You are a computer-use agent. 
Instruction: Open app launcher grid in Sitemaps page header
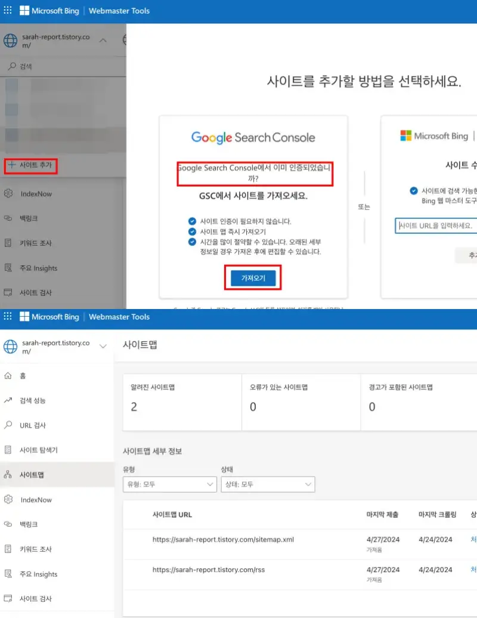(x=8, y=316)
